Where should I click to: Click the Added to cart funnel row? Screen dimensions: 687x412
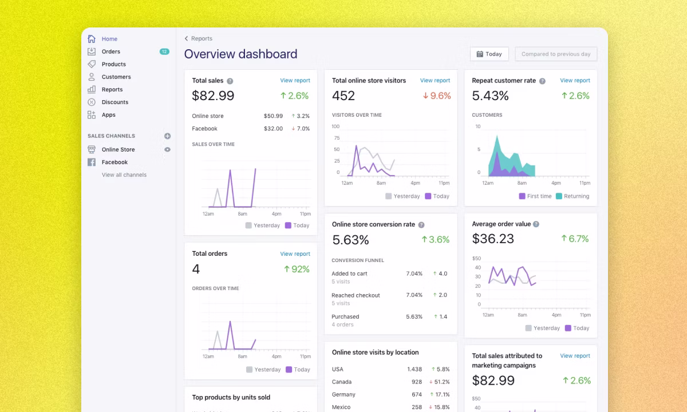(390, 277)
